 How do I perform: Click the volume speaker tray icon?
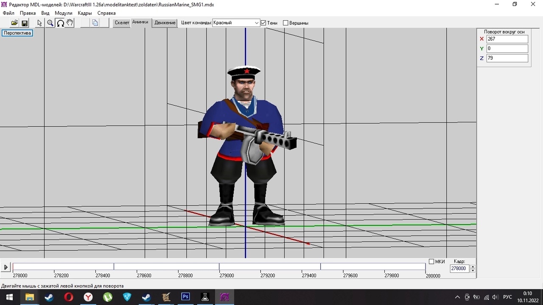495,297
